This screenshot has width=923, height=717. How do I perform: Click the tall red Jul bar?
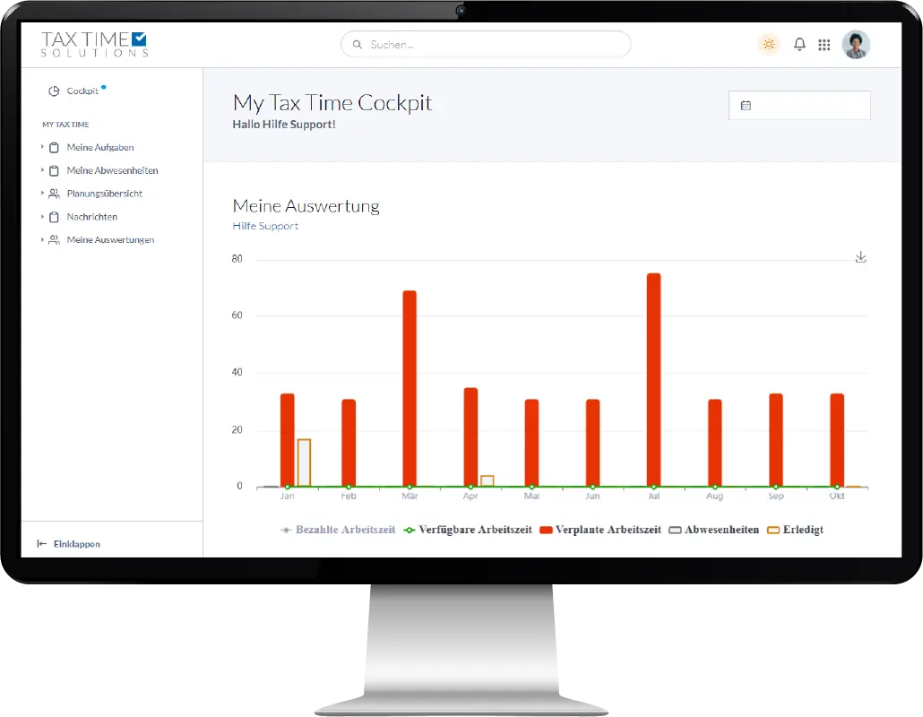click(x=654, y=380)
